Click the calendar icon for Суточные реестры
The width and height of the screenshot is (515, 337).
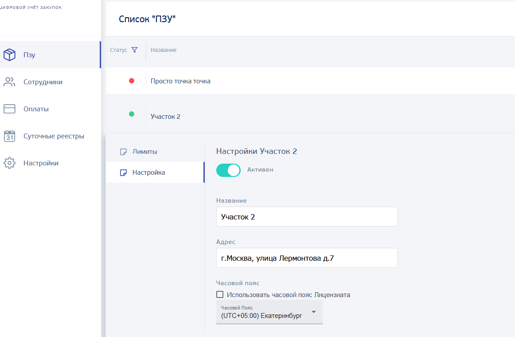tap(9, 136)
